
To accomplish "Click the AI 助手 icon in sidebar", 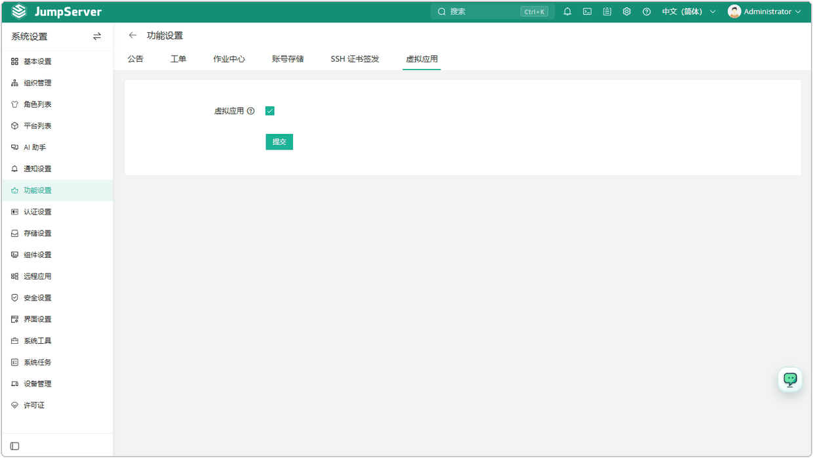I will click(x=14, y=148).
